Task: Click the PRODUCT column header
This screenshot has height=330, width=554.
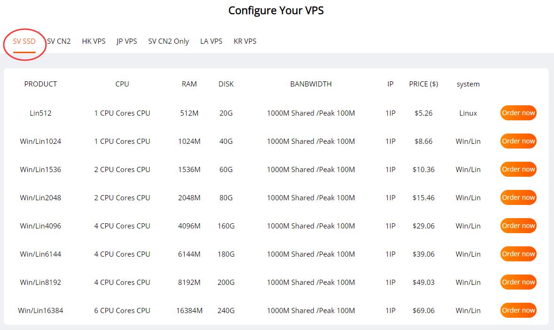Action: (40, 84)
